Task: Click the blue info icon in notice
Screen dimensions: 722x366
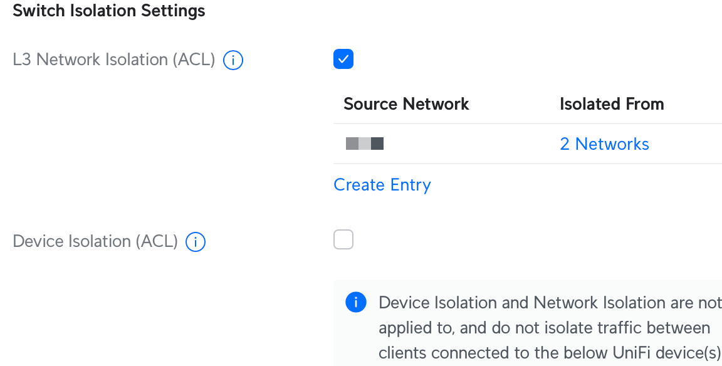Action: pos(355,303)
